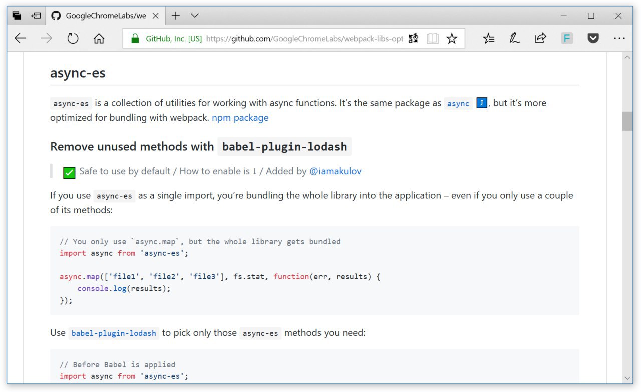The height and width of the screenshot is (392, 641).
Task: Click the console.log(results) code line
Action: coord(124,289)
